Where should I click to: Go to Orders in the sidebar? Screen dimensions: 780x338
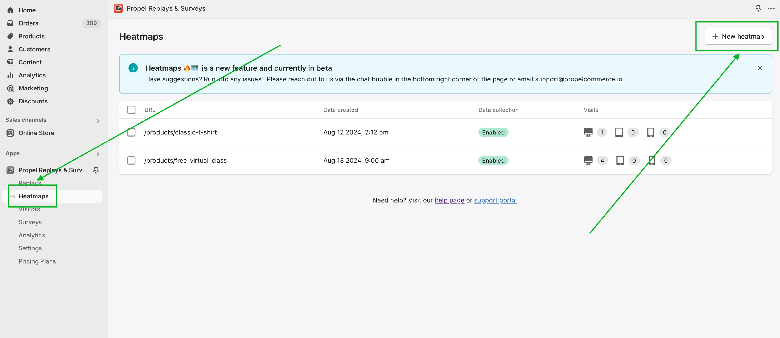point(28,23)
